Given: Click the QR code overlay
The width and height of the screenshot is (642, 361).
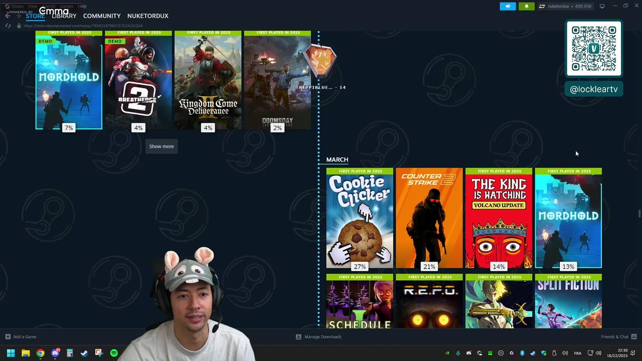Looking at the screenshot, I should [x=594, y=49].
